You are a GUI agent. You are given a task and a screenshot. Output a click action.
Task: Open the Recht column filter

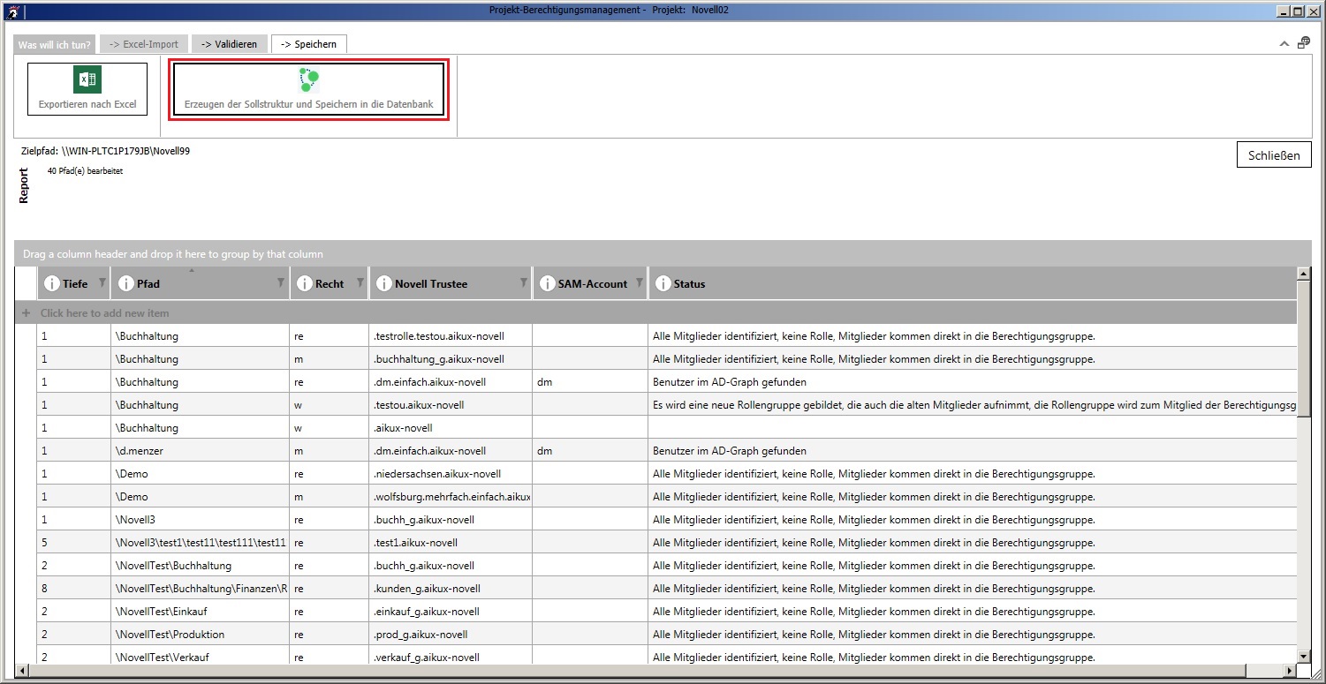pyautogui.click(x=360, y=282)
